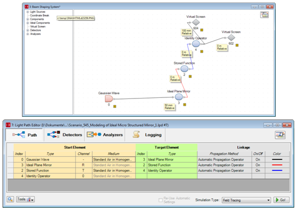Viewport: 297px width, 211px height.
Task: Open the Simulation Type dropdown
Action: click(x=246, y=200)
